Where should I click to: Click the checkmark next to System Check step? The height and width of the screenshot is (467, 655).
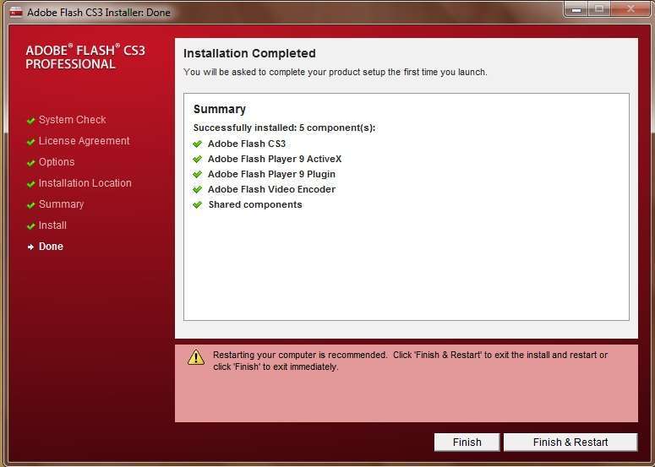(30, 121)
